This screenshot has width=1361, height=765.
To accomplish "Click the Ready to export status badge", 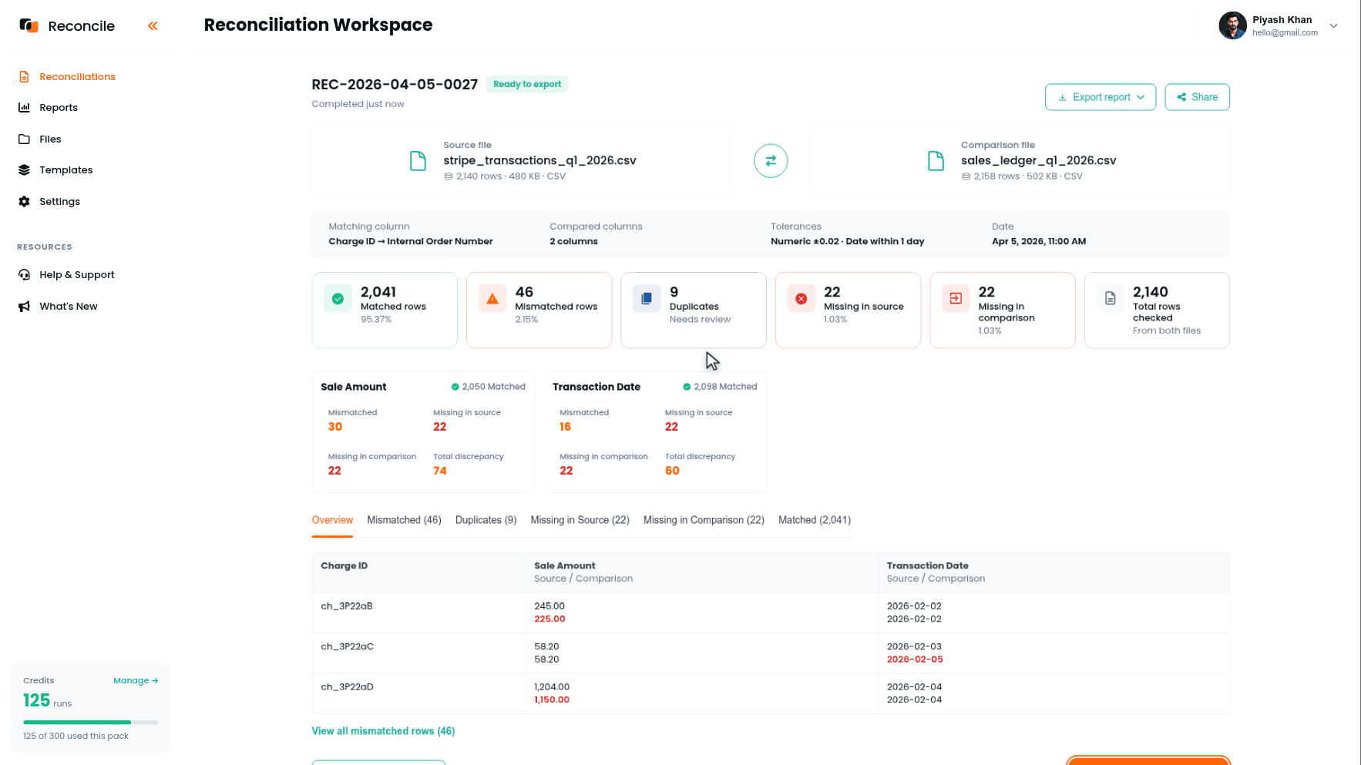I will pos(527,84).
